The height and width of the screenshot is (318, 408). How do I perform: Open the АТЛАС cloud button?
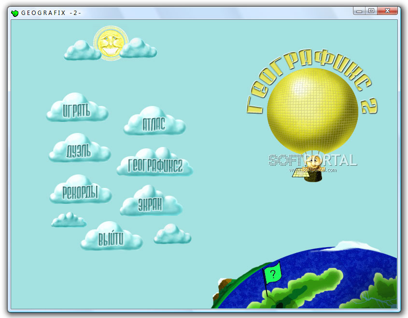pos(155,121)
